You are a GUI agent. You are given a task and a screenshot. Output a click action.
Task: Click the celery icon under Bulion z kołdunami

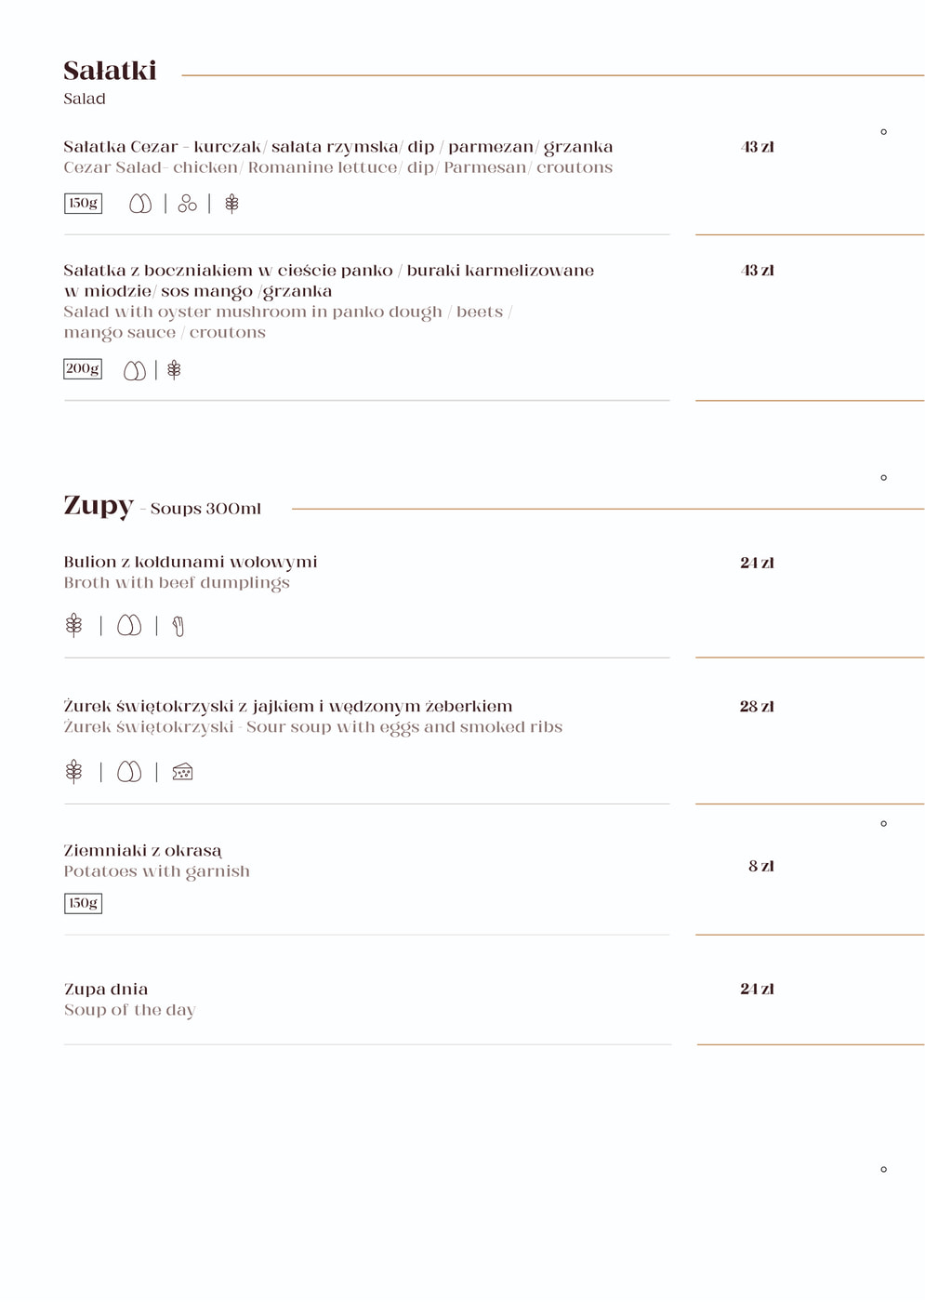click(x=178, y=627)
